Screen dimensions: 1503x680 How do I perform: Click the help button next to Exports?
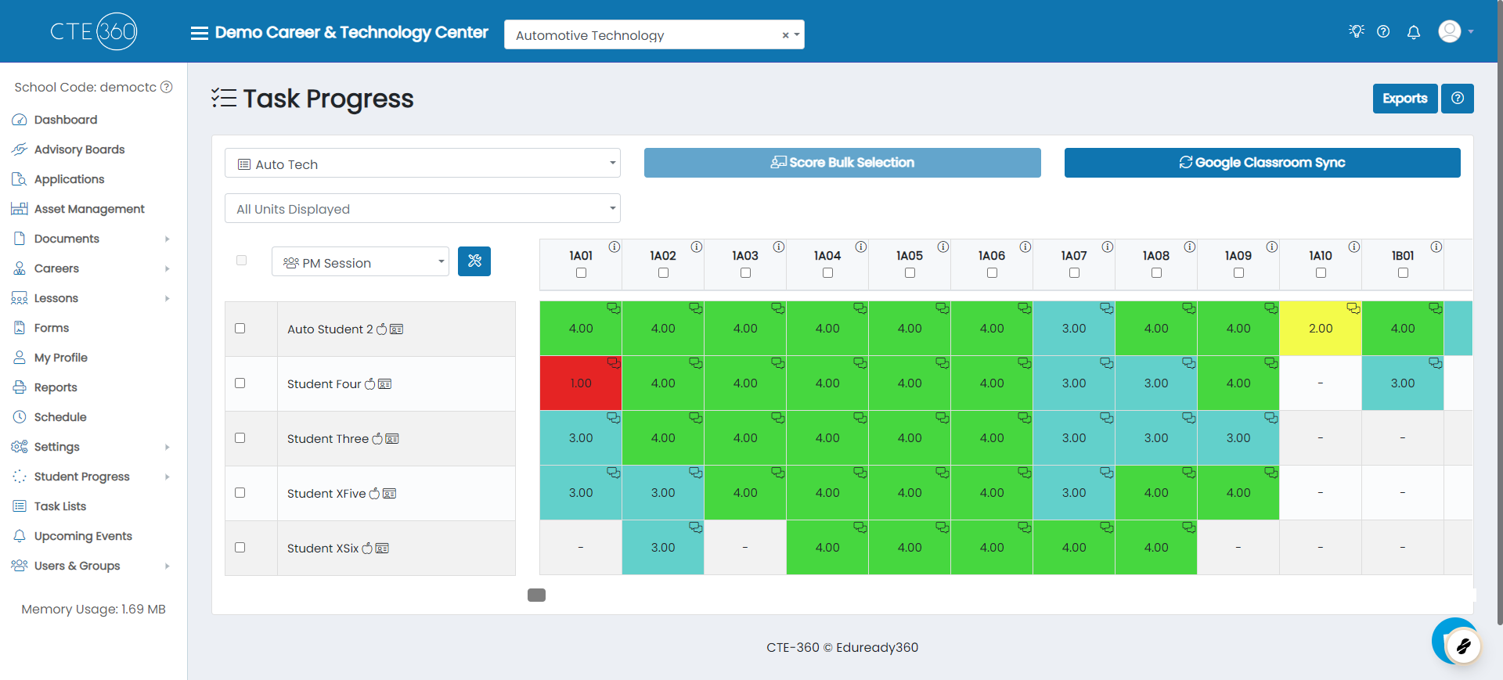coord(1458,99)
